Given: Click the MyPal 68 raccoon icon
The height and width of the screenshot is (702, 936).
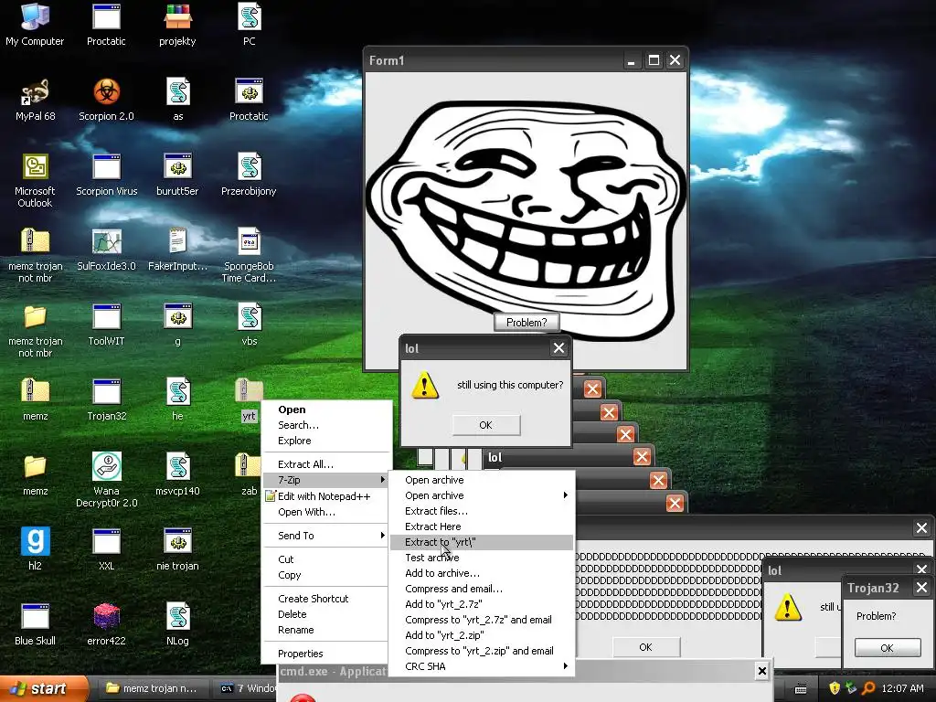Looking at the screenshot, I should click(36, 100).
